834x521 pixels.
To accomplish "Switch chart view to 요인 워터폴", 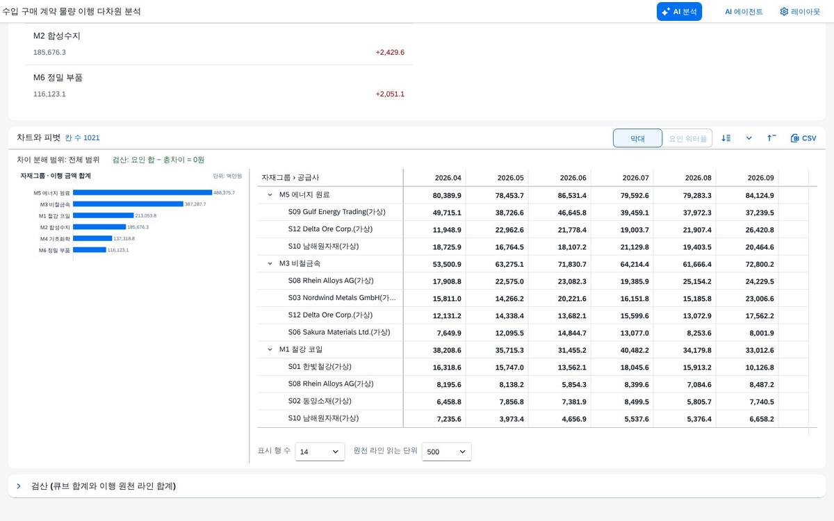I will pyautogui.click(x=687, y=138).
